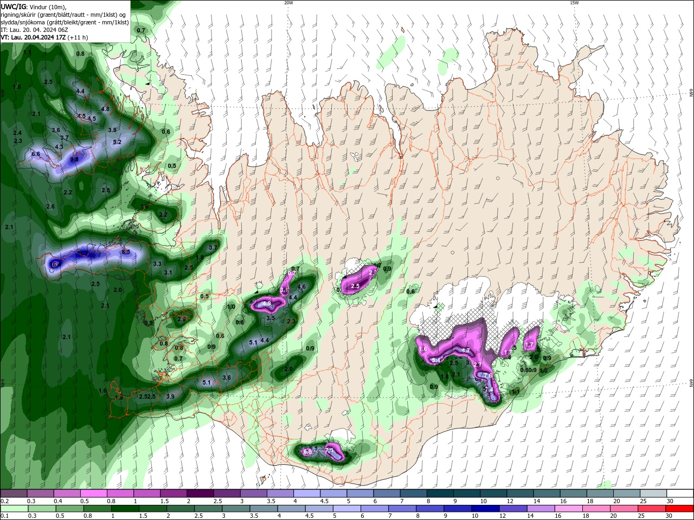
Task: Select the light gray 25 mm snow-scale swatch
Action: [653, 493]
